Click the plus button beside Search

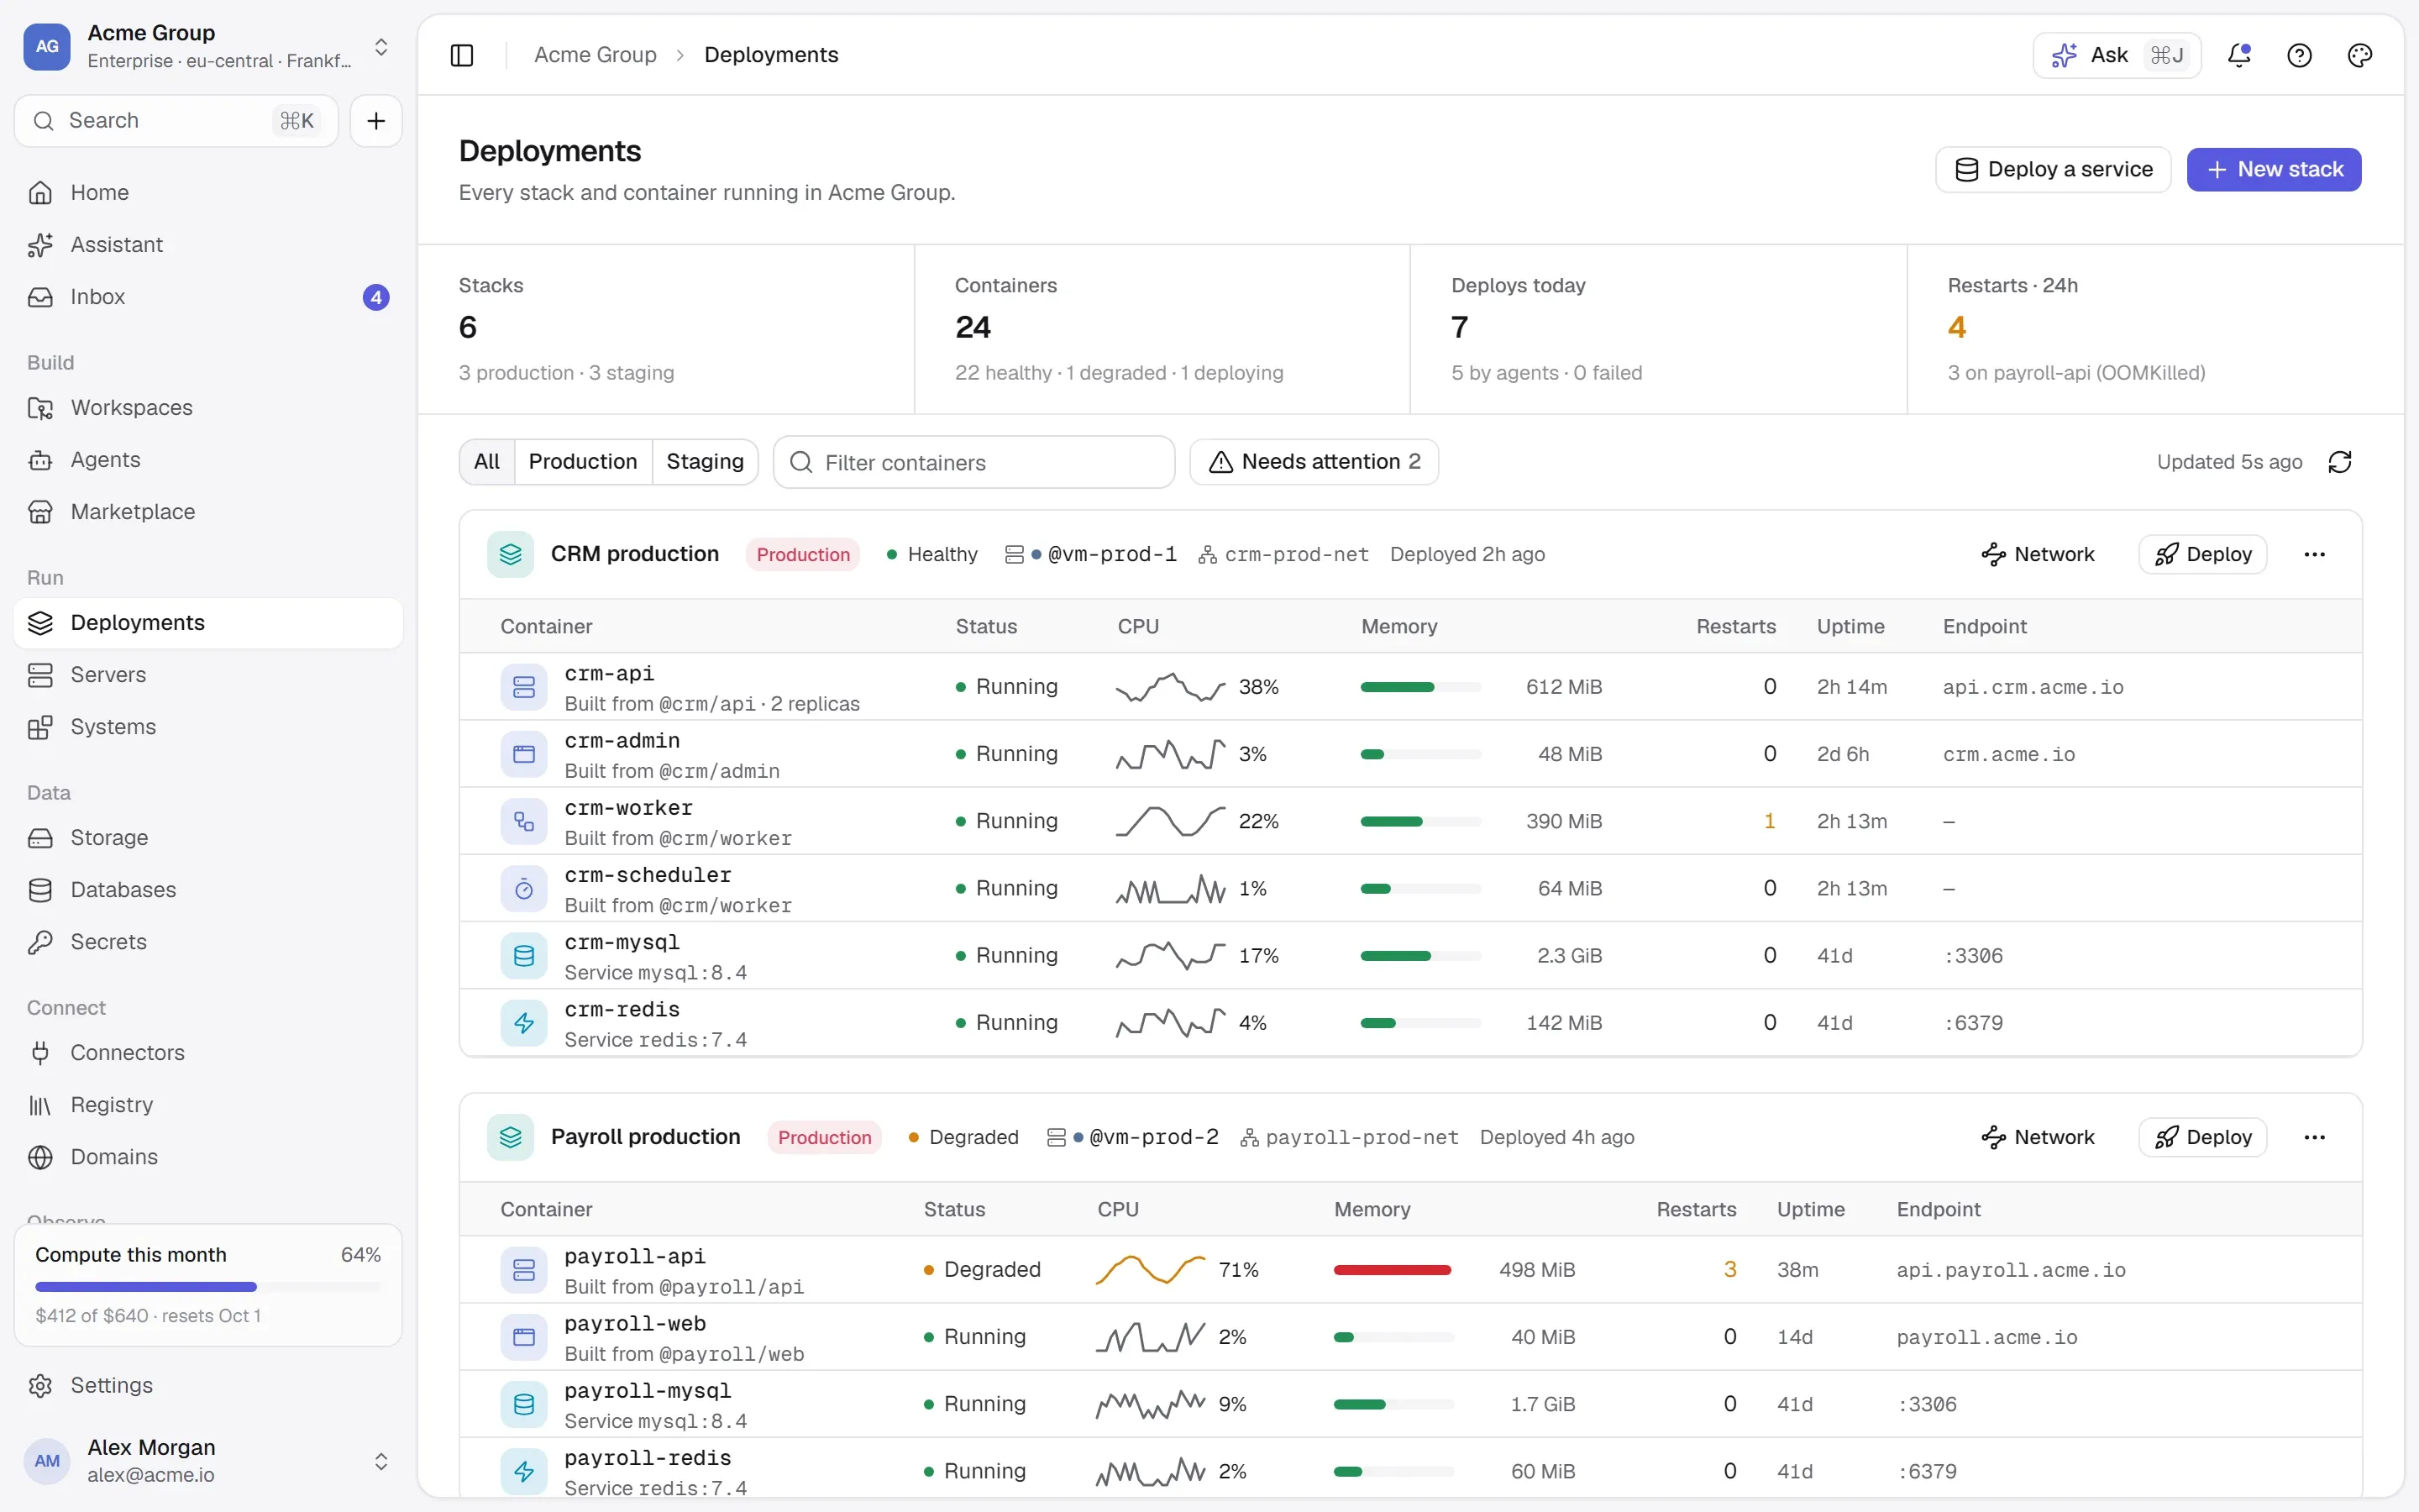pos(375,121)
